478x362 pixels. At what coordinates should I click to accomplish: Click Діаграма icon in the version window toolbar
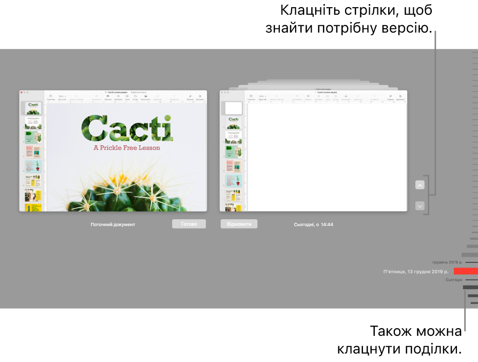[318, 96]
